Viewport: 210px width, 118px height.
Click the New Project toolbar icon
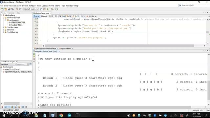tap(6, 9)
